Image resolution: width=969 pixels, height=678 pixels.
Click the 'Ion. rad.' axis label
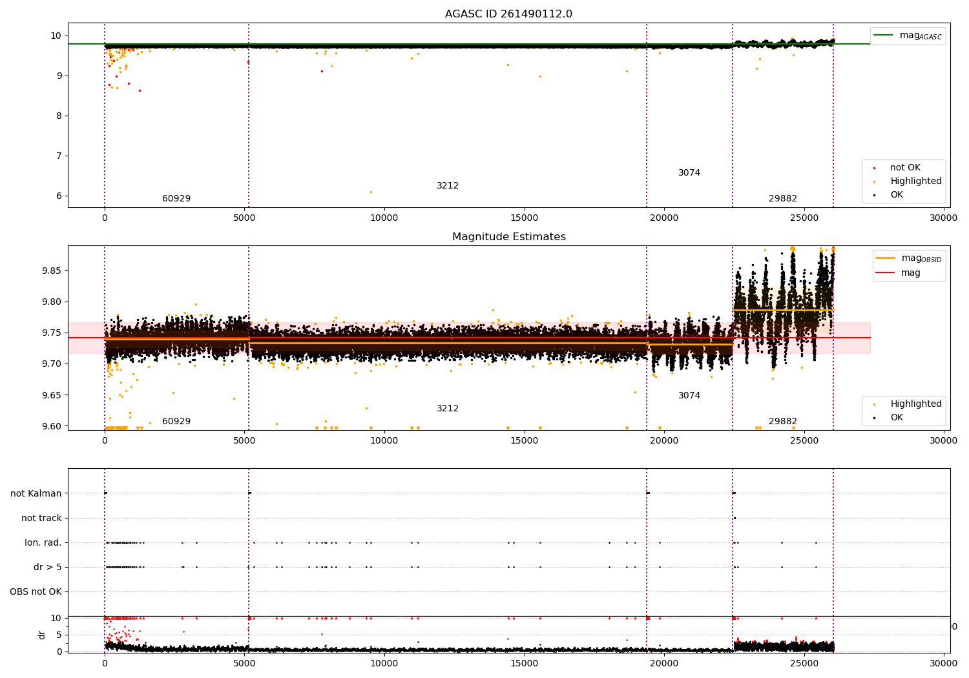[43, 543]
